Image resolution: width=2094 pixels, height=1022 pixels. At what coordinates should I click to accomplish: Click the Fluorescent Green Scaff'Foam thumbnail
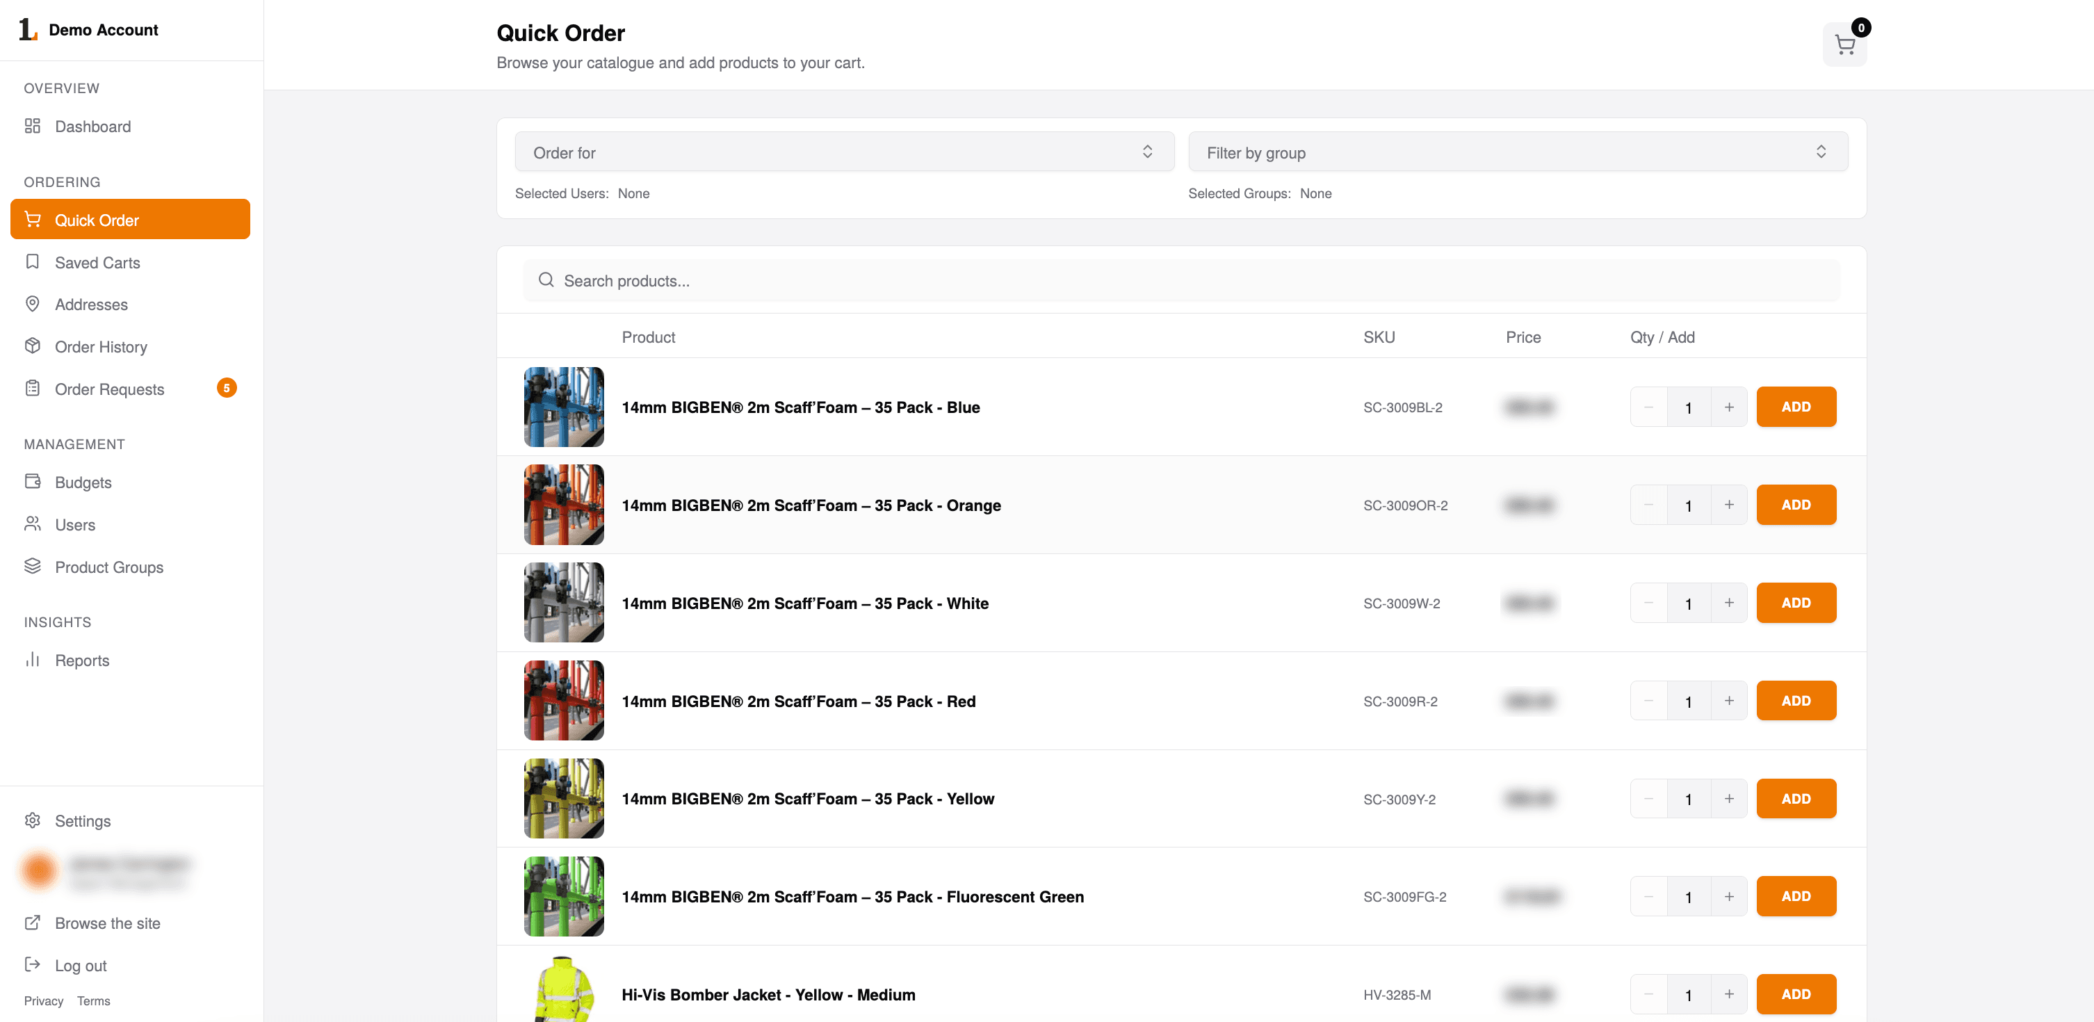[x=564, y=896]
